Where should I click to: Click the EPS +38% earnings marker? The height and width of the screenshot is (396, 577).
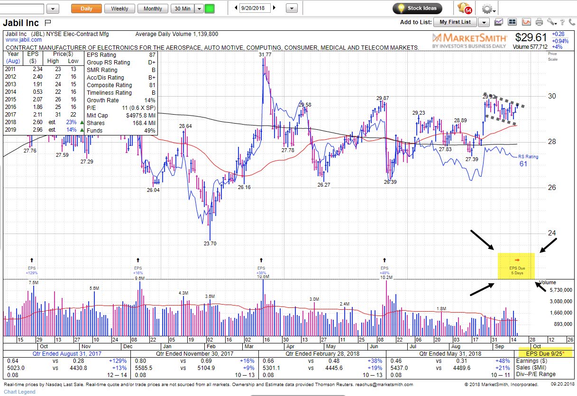pos(261,267)
